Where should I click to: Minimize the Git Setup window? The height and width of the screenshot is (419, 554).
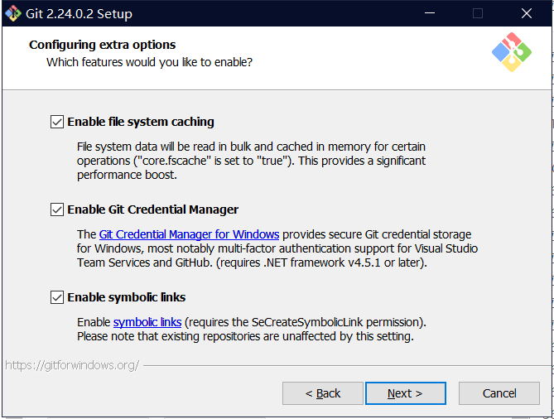click(x=430, y=13)
